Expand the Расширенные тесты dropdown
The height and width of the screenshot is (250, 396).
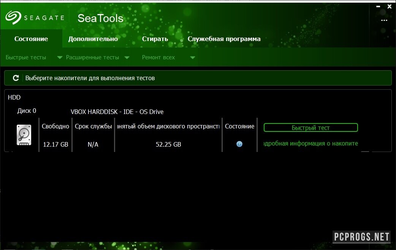pyautogui.click(x=127, y=58)
